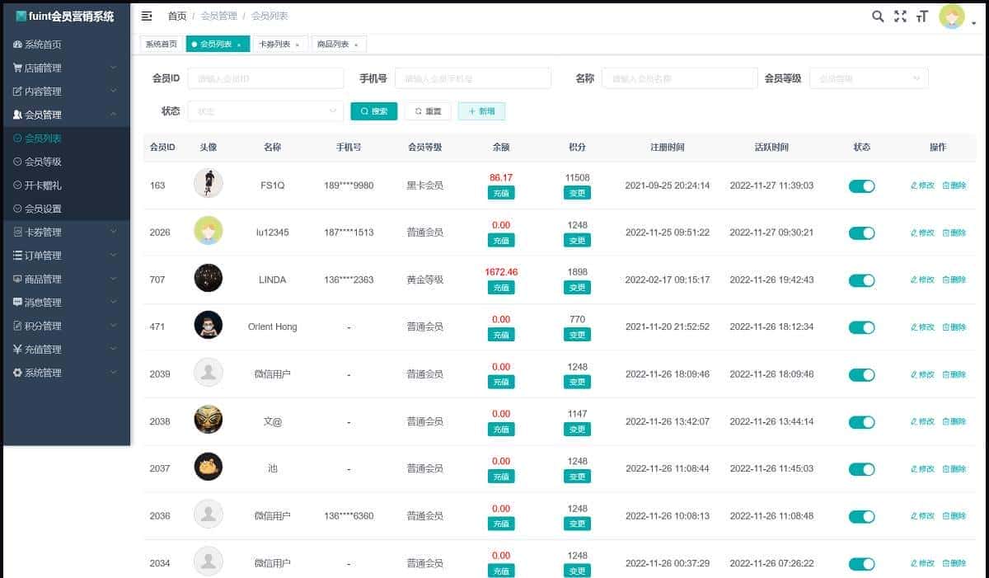Open 充值管理 via its sidebar icon
The image size is (989, 578).
point(18,349)
